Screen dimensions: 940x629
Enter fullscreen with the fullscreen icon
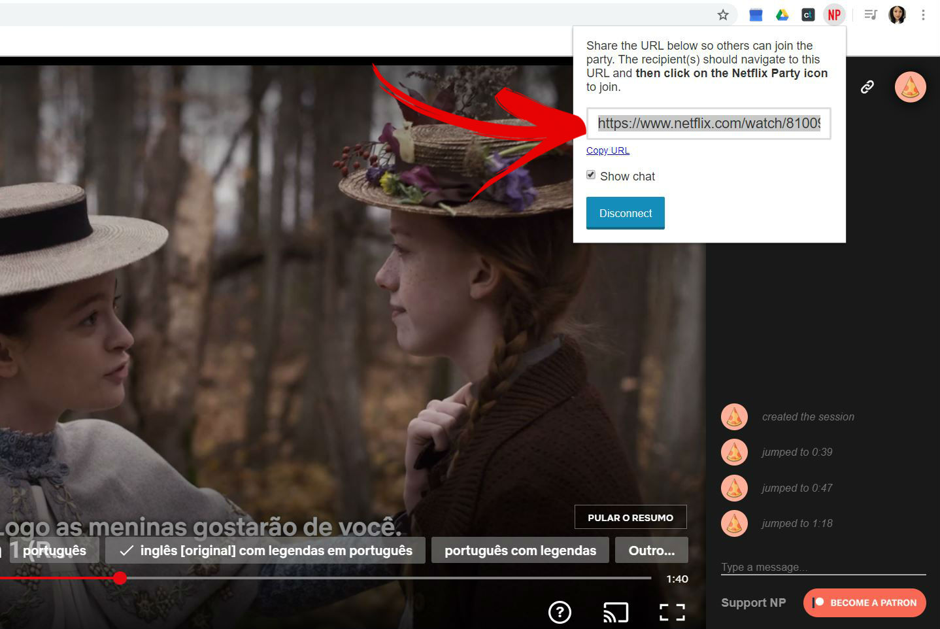pos(672,613)
